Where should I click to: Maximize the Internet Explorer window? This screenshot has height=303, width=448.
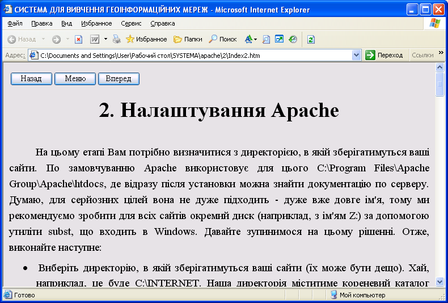point(425,10)
